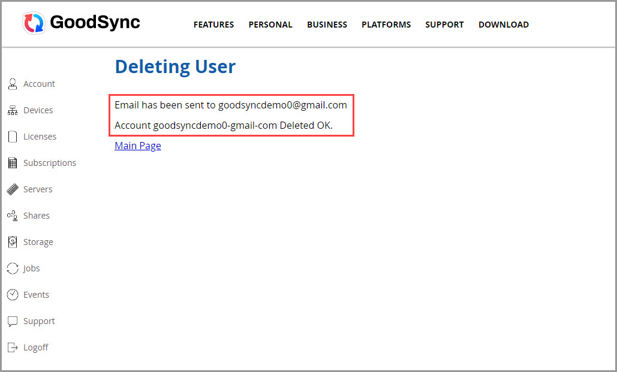Select SUPPORT in the top navigation
The width and height of the screenshot is (617, 372).
coord(444,25)
